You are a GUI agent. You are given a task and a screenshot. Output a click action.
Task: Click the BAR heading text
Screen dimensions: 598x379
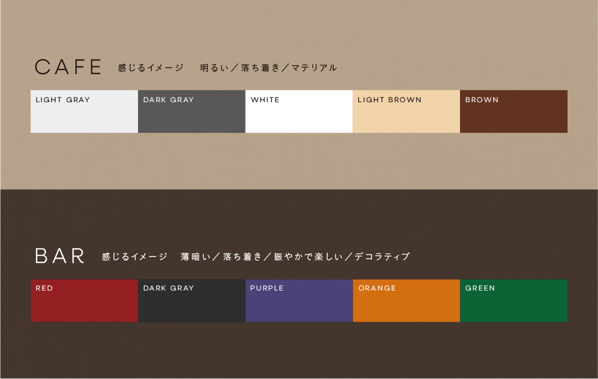point(60,256)
